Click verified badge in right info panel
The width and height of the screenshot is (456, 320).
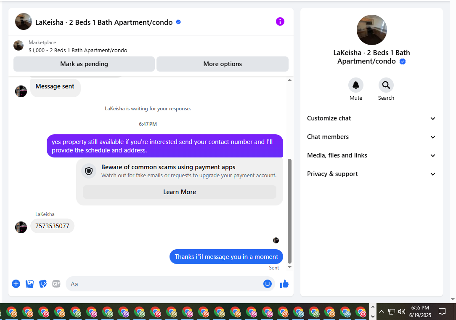click(x=403, y=61)
